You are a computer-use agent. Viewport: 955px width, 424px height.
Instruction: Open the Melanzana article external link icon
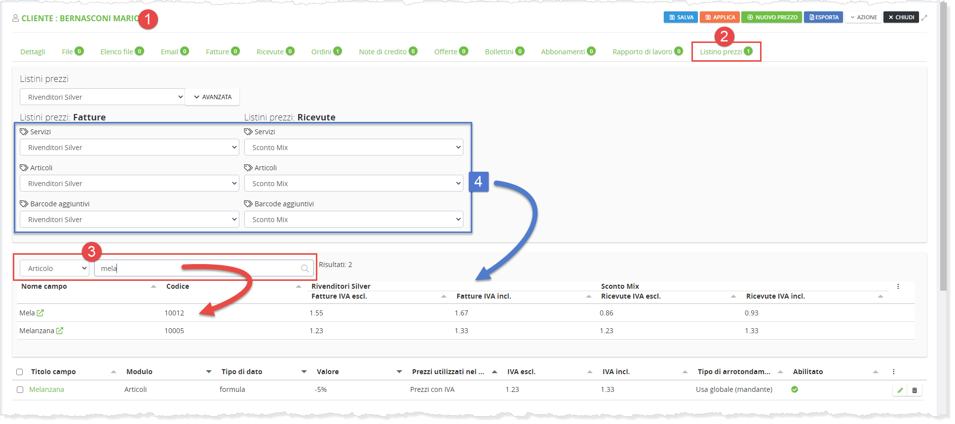click(60, 331)
